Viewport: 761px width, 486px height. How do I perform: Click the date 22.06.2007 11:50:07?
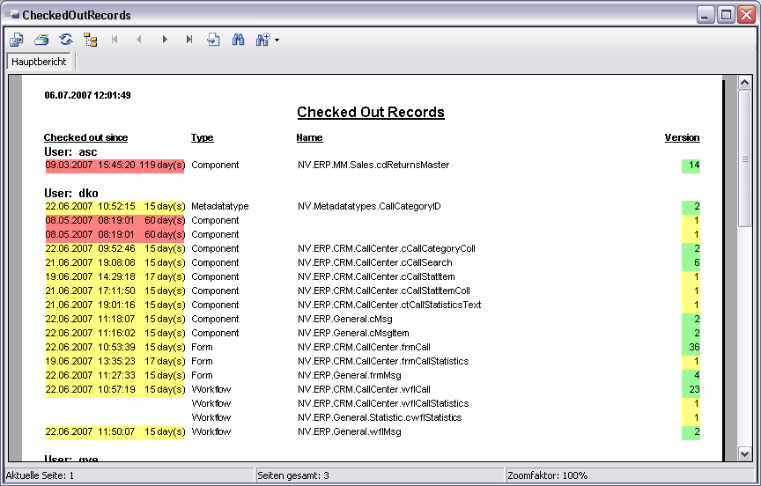point(90,431)
